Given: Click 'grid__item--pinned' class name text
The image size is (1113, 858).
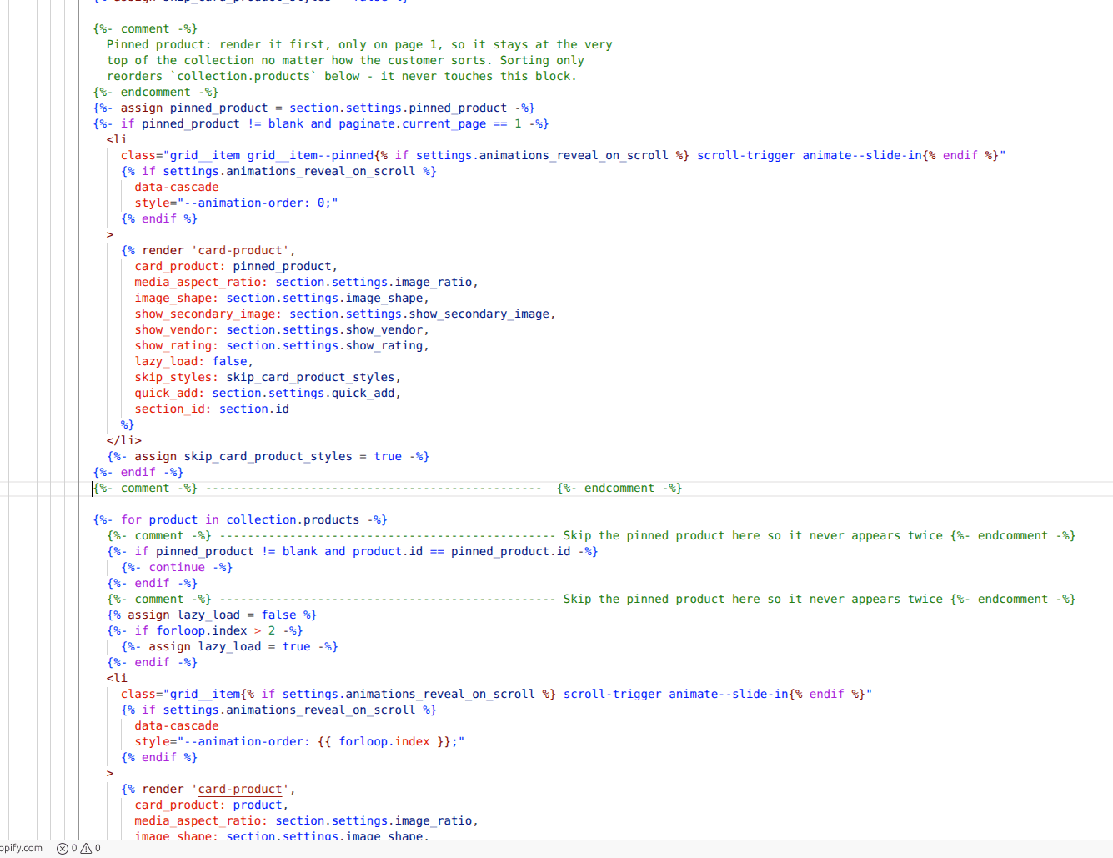Looking at the screenshot, I should tap(311, 155).
